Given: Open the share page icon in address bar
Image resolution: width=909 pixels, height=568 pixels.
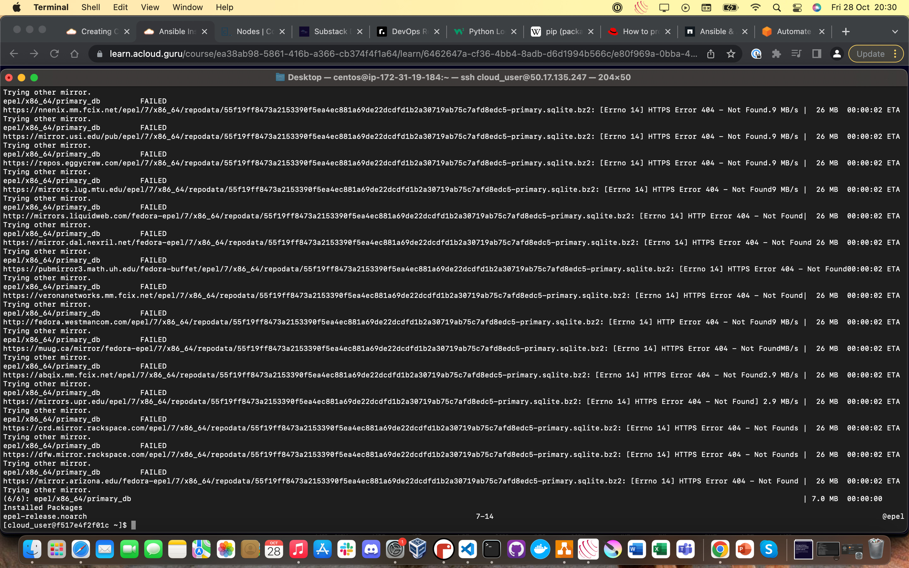Looking at the screenshot, I should click(x=710, y=54).
